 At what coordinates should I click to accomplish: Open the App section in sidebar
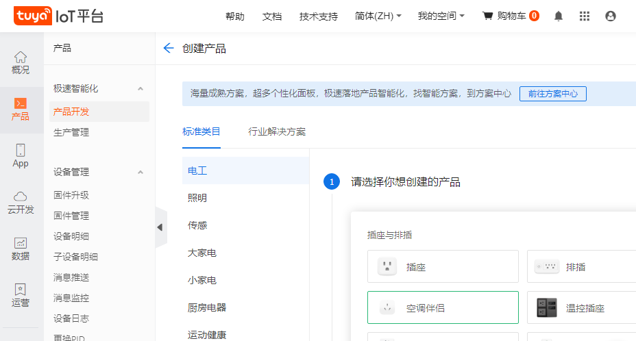point(21,156)
